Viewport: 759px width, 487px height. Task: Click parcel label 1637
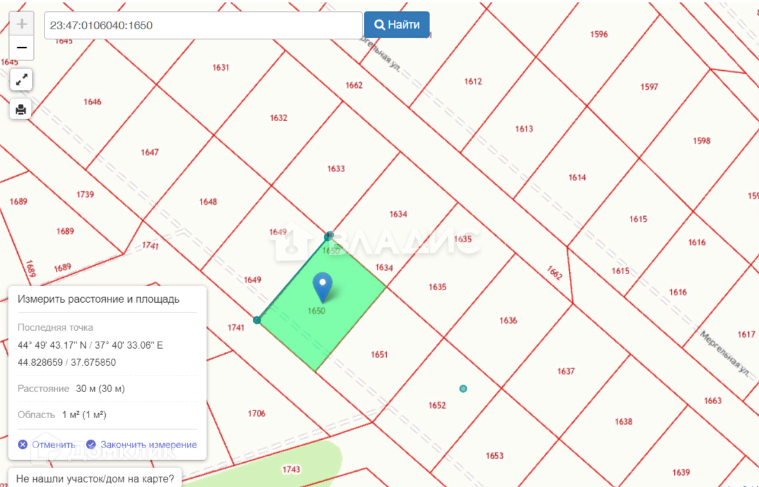coord(566,371)
